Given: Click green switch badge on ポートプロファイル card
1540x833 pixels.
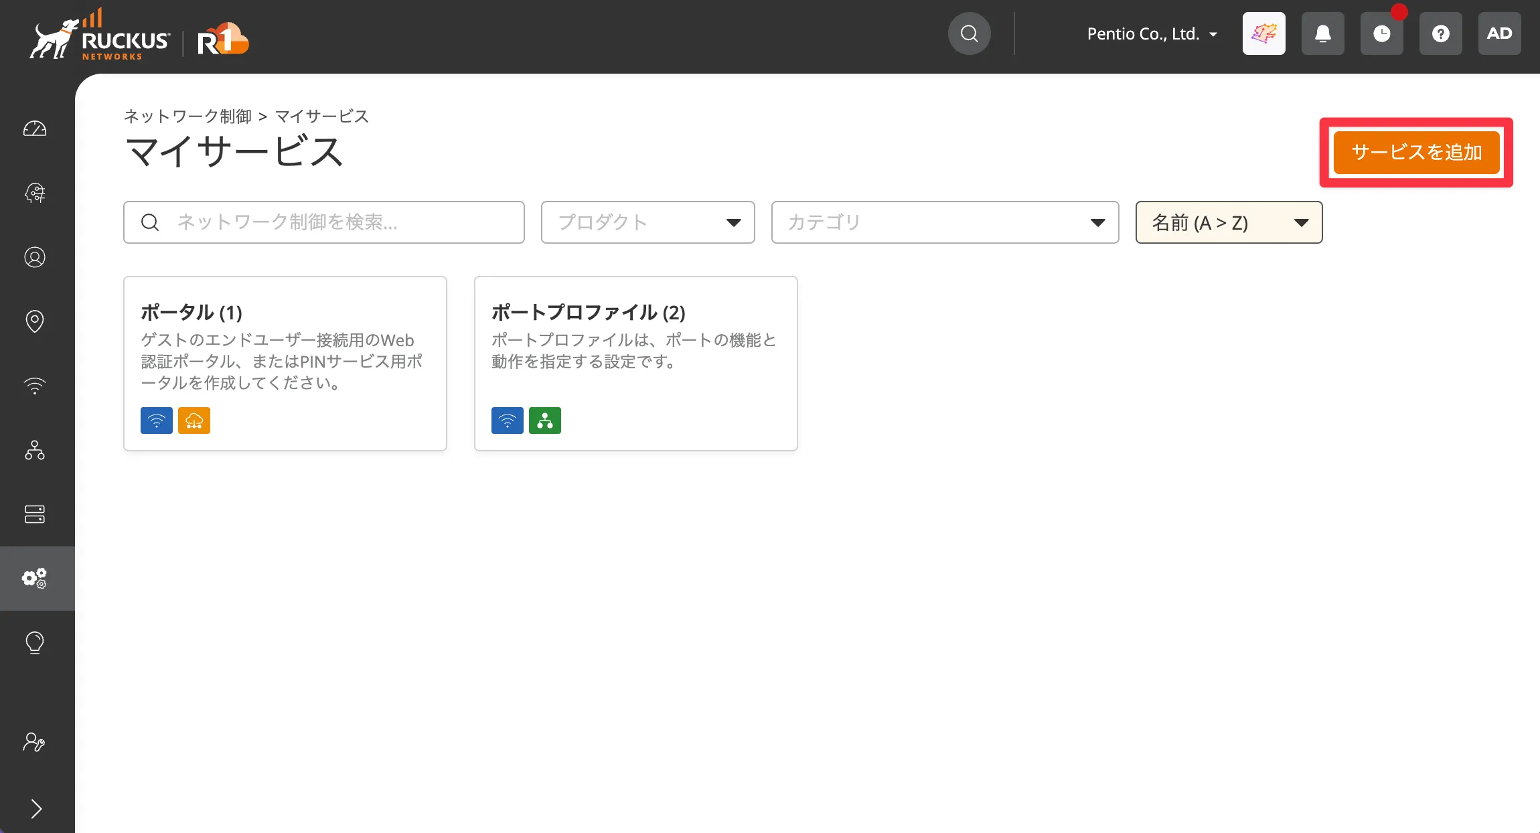Looking at the screenshot, I should 545,421.
